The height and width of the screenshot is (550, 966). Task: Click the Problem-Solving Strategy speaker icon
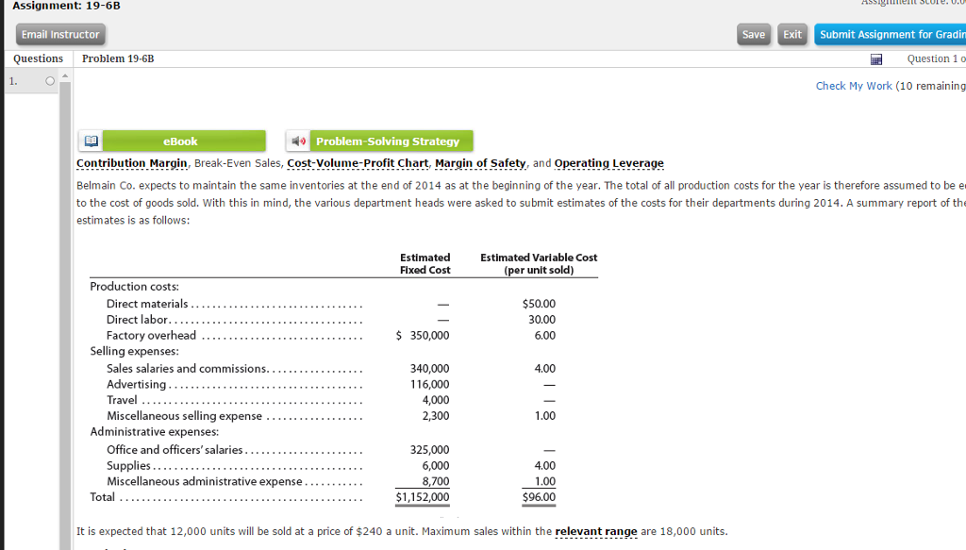[x=298, y=142]
